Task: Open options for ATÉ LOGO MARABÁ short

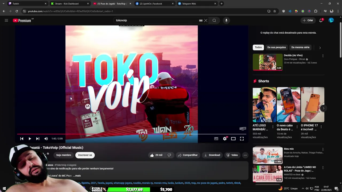Action: click(x=273, y=127)
